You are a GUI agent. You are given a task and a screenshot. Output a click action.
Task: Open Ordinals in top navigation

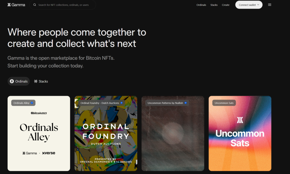click(x=201, y=5)
